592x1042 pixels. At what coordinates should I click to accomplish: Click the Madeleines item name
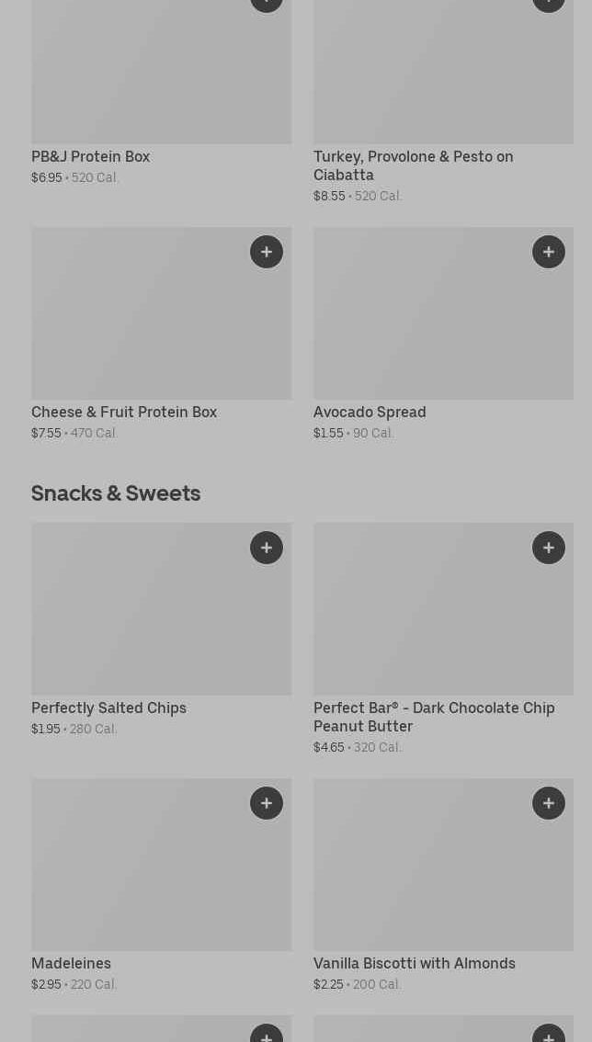[x=71, y=964]
